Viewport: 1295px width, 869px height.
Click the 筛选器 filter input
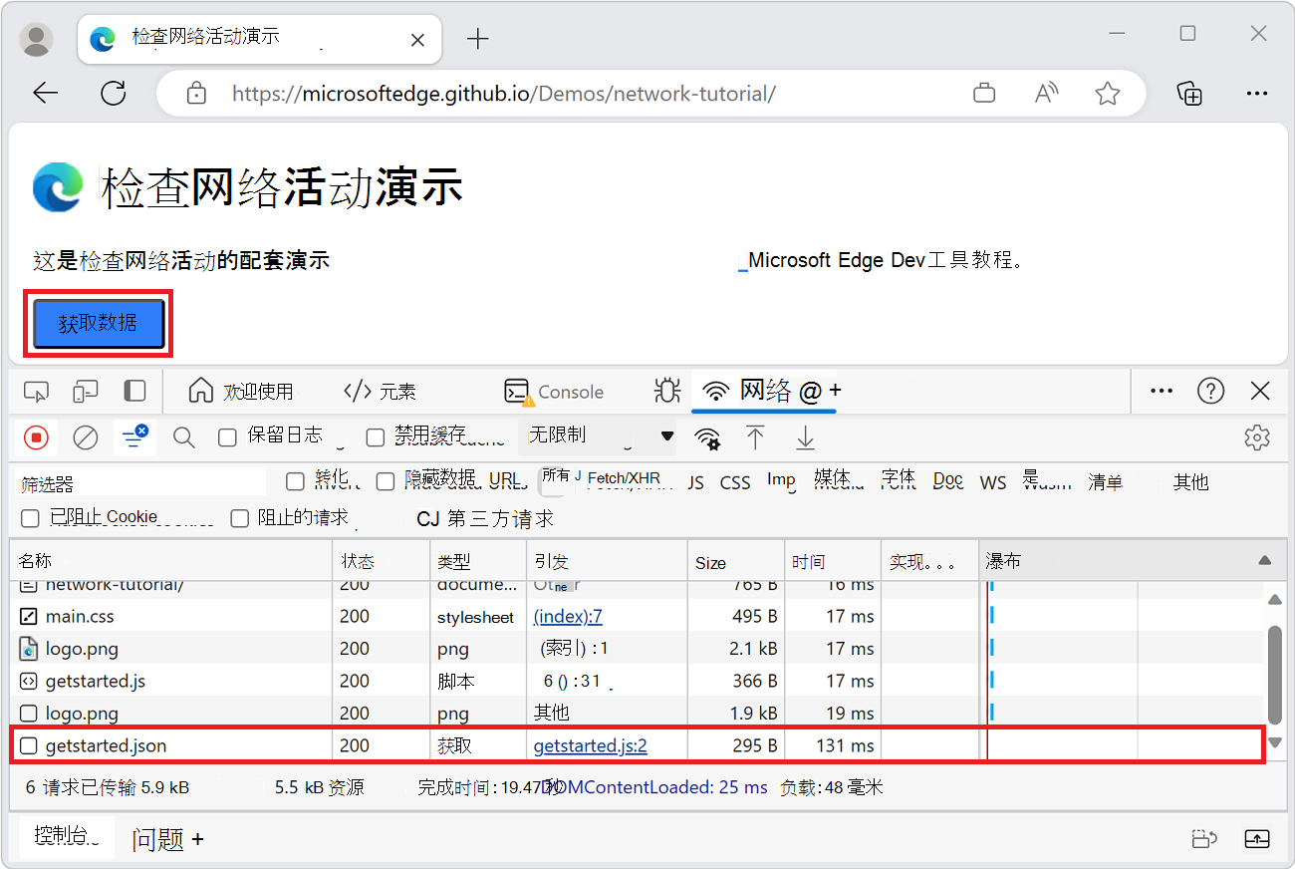[141, 483]
